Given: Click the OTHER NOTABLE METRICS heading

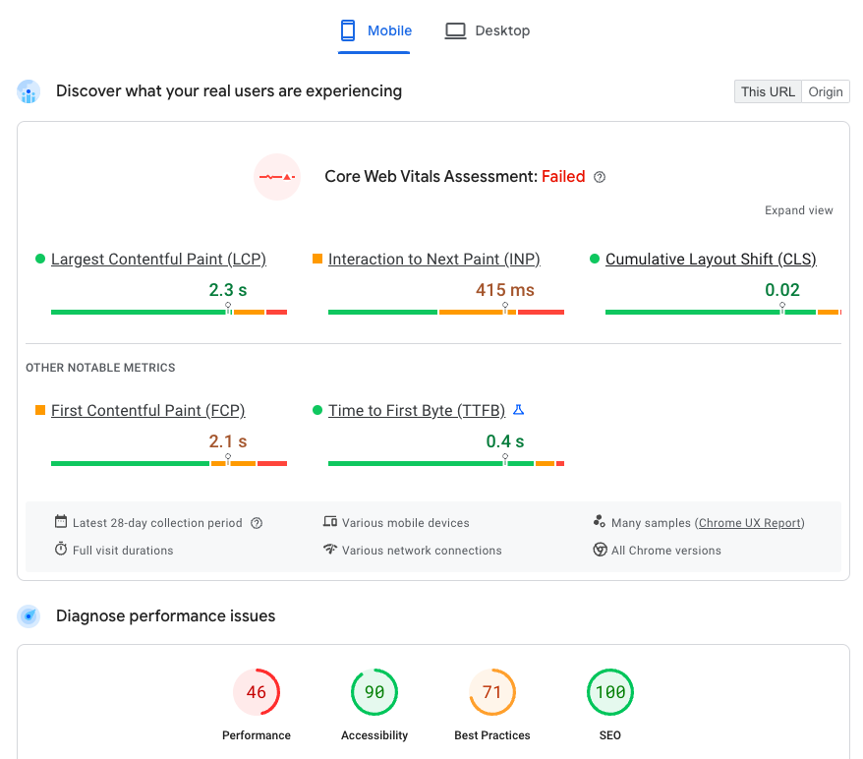Looking at the screenshot, I should (x=100, y=368).
